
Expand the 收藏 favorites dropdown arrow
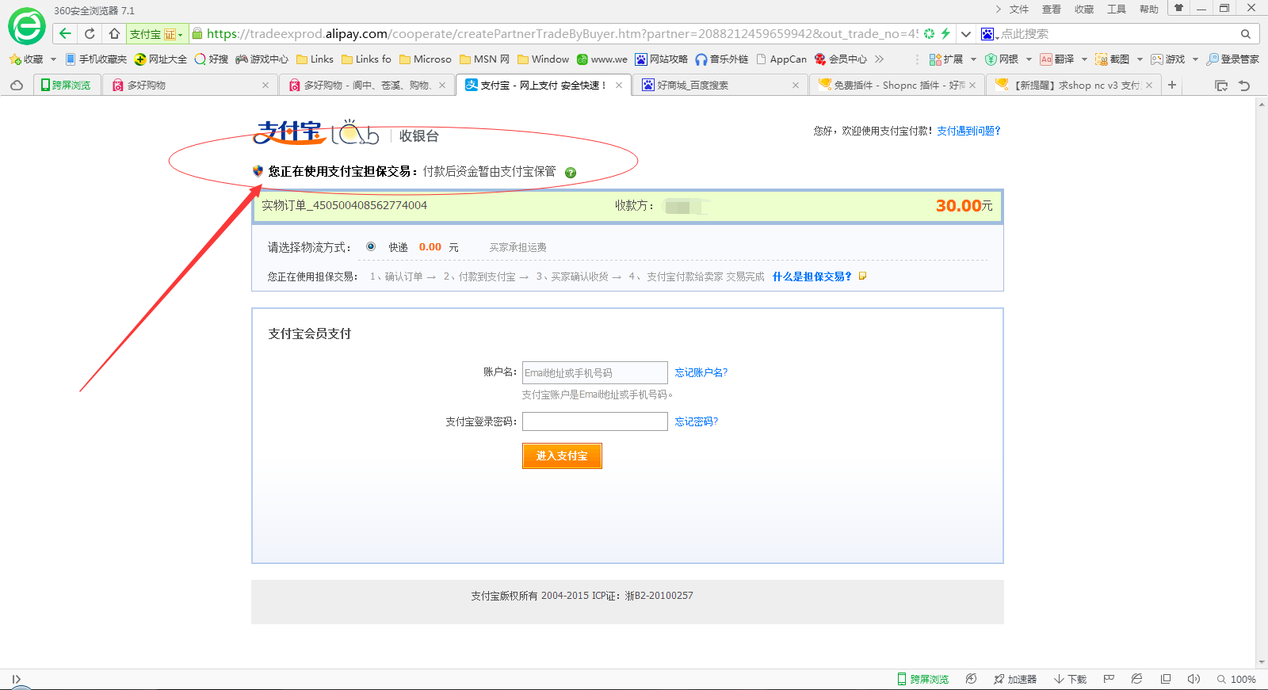53,59
